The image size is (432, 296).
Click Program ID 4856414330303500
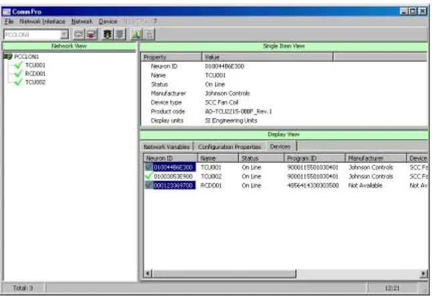[313, 186]
